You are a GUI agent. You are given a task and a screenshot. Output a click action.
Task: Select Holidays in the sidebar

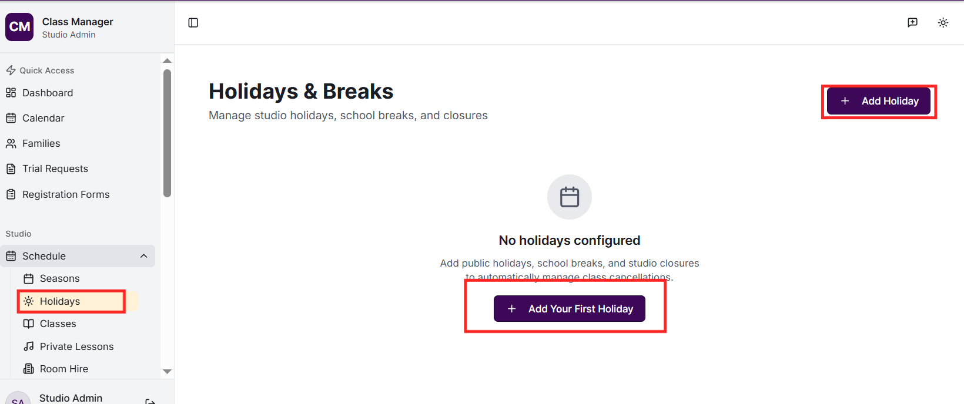tap(60, 301)
